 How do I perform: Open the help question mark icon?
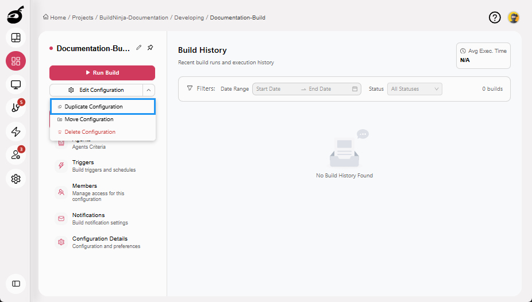pyautogui.click(x=495, y=17)
